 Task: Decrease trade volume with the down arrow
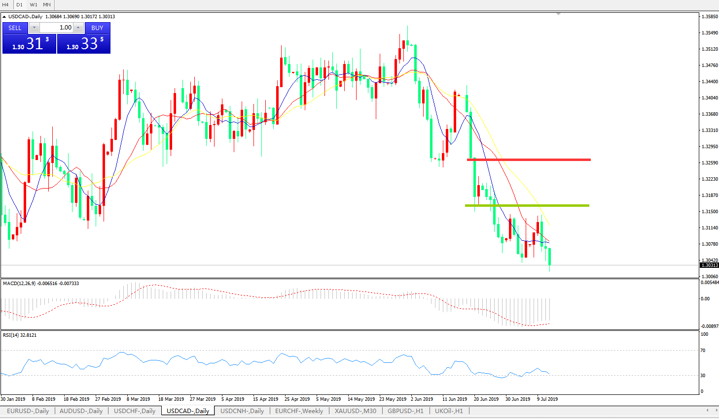[34, 28]
